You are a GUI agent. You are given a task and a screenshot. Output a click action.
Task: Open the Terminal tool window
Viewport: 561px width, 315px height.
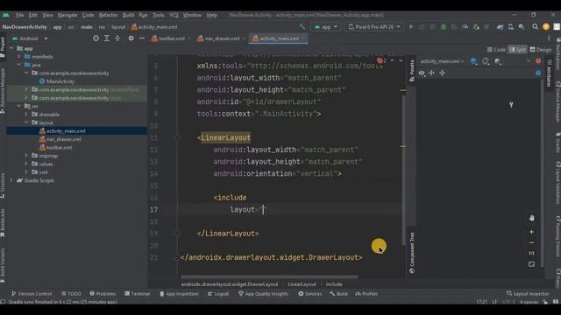138,294
